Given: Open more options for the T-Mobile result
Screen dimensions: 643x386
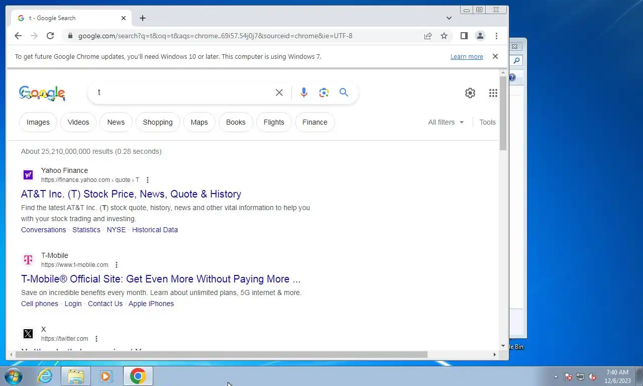Looking at the screenshot, I should tap(117, 265).
